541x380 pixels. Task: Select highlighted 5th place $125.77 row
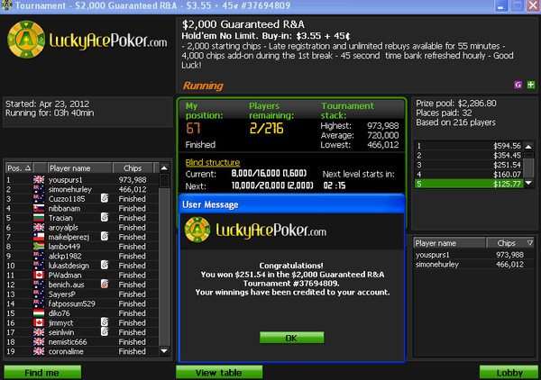click(x=469, y=184)
